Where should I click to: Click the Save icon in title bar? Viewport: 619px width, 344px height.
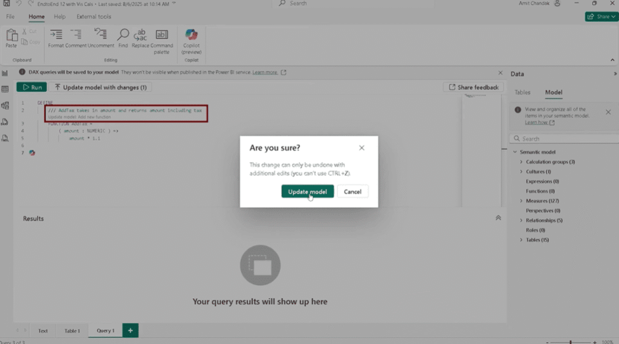[7, 4]
